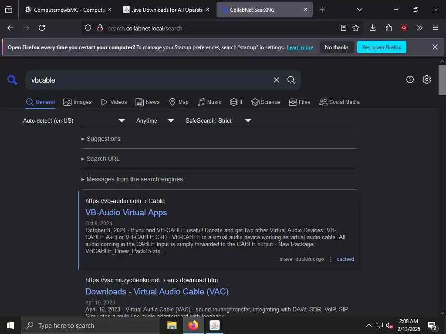Select the Images search category
Screen dimensions: 446x334
coord(78,102)
